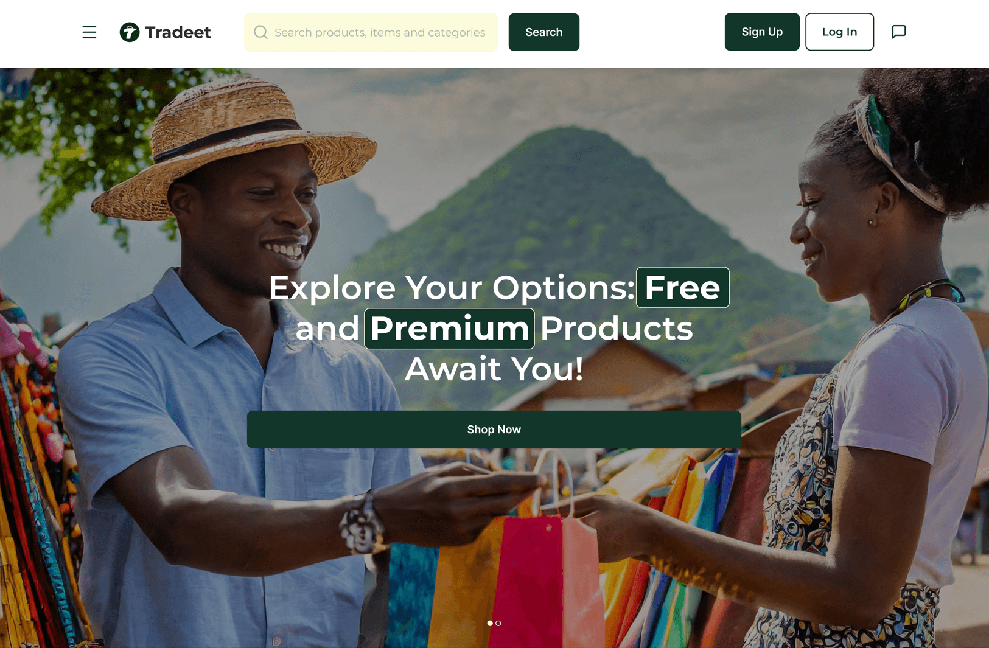Click the 'Await You!' headline text
The width and height of the screenshot is (989, 648).
(494, 369)
